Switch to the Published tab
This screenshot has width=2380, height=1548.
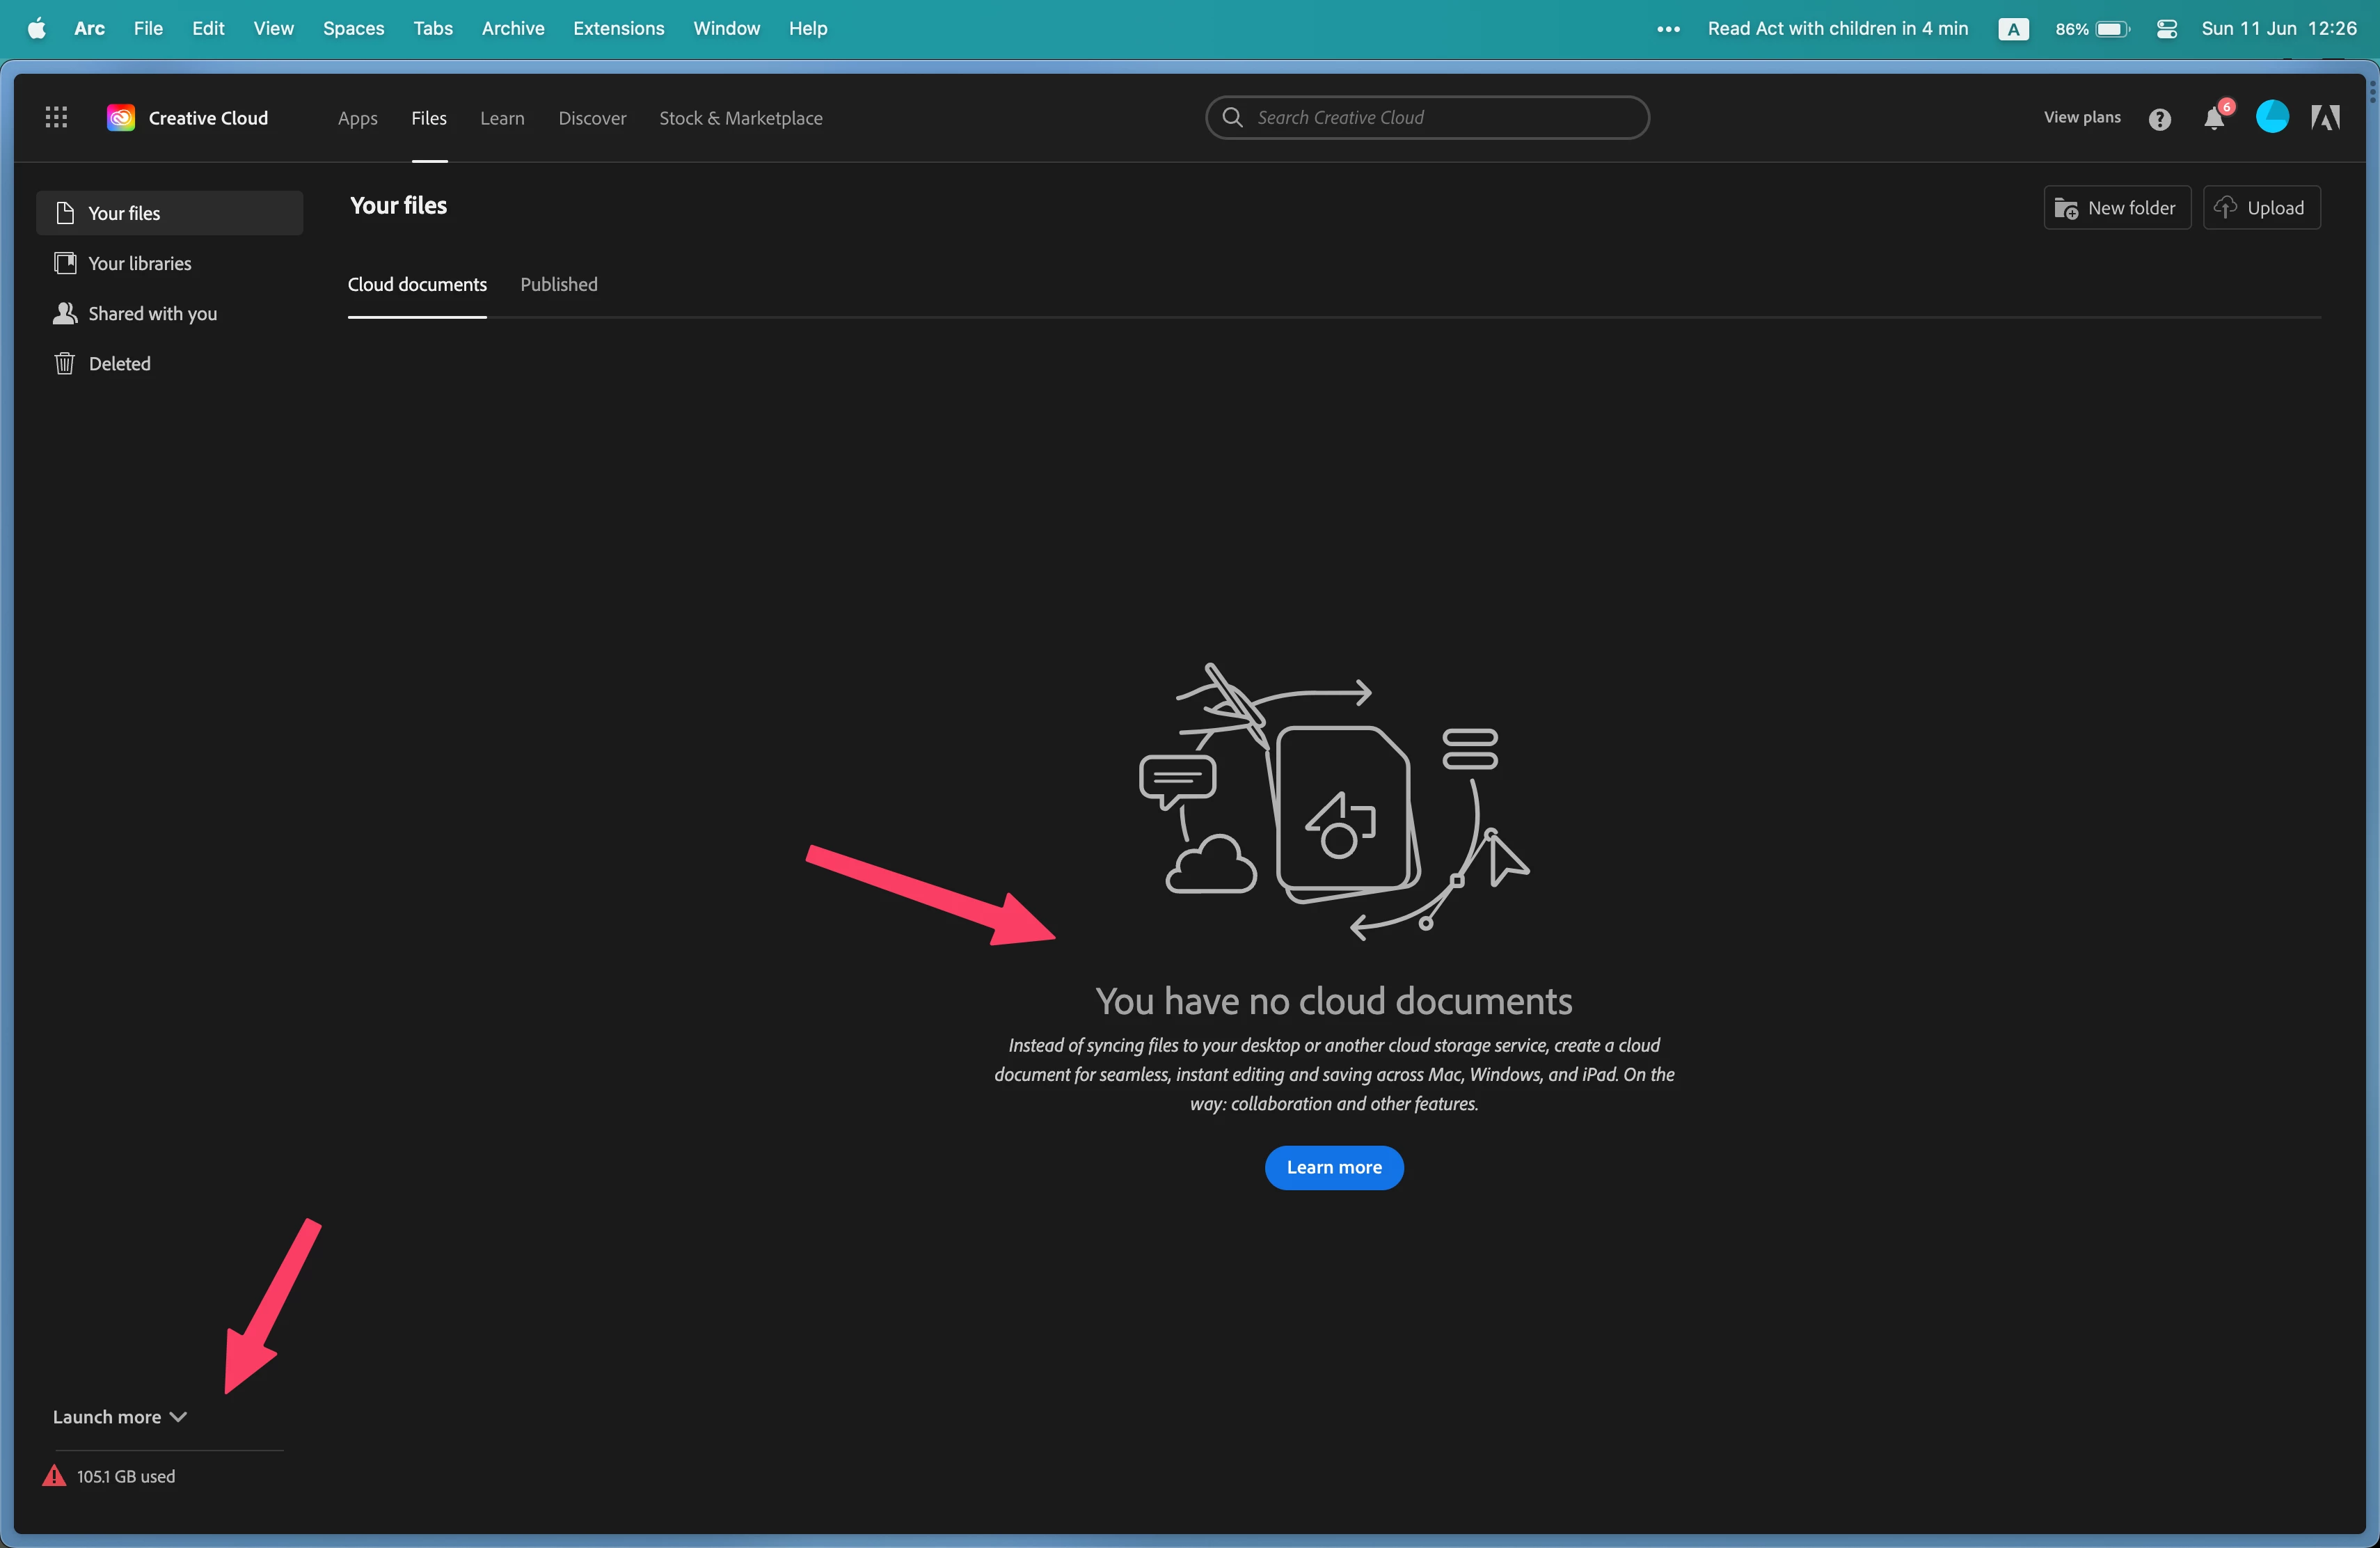[559, 285]
